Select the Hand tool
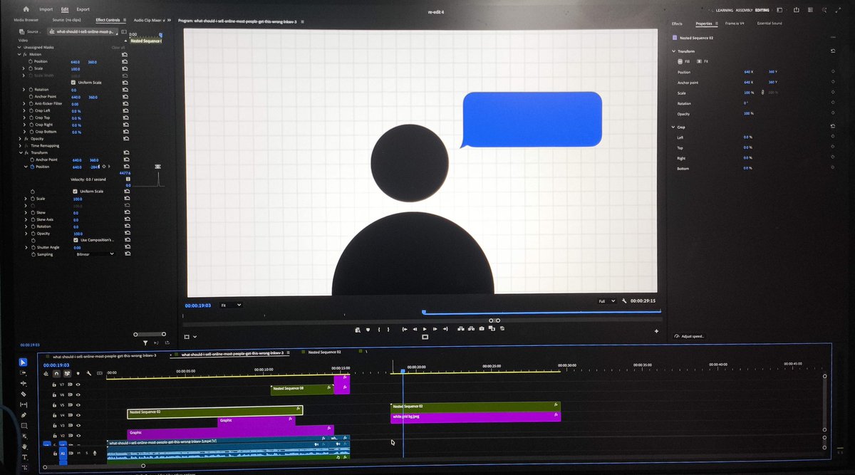The image size is (855, 475). coord(24,447)
